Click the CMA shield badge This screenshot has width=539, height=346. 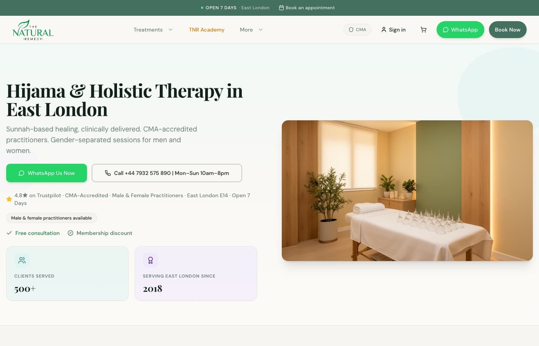point(357,30)
